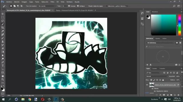Create a new layer icon
Viewport: 183px width, 102px height.
click(175, 95)
